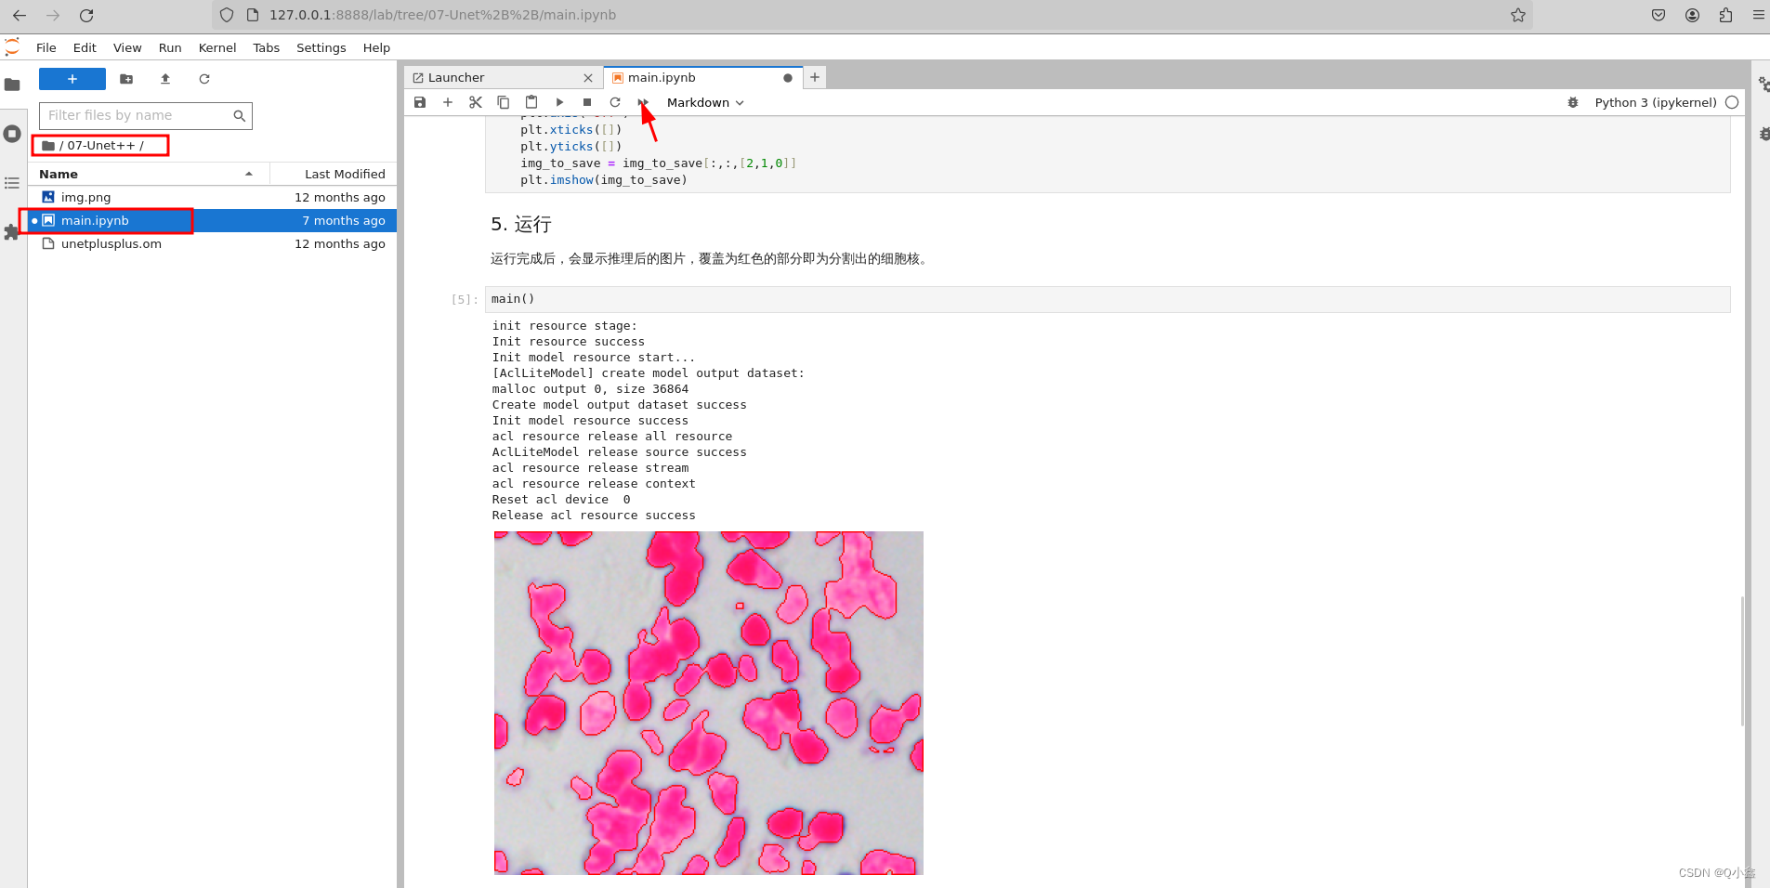Sort files by Name column header
This screenshot has height=888, width=1770.
[x=149, y=174]
